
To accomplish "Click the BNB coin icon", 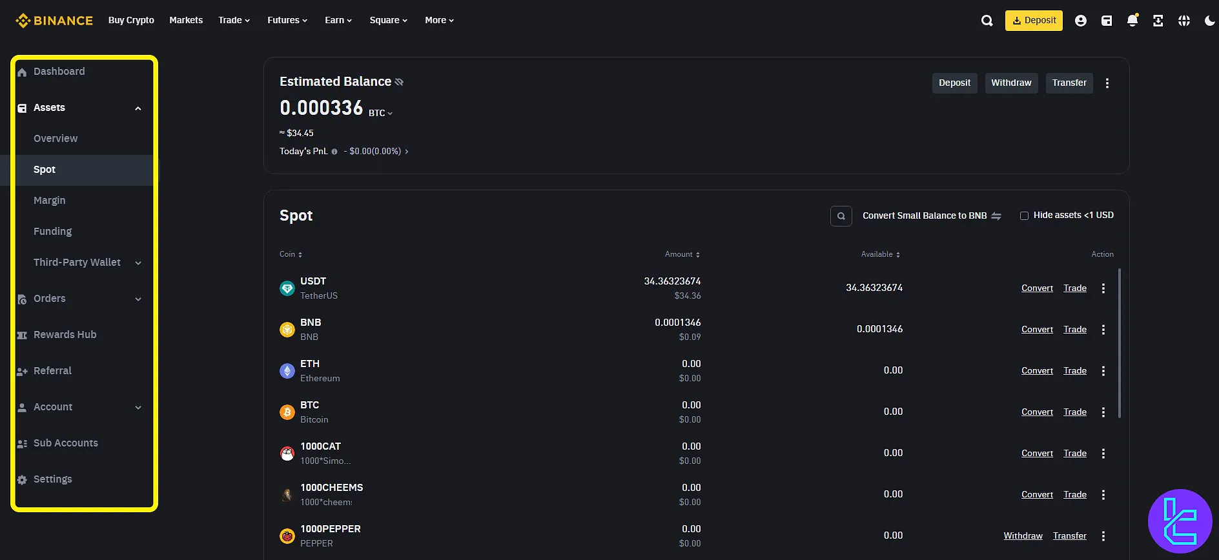I will (287, 330).
